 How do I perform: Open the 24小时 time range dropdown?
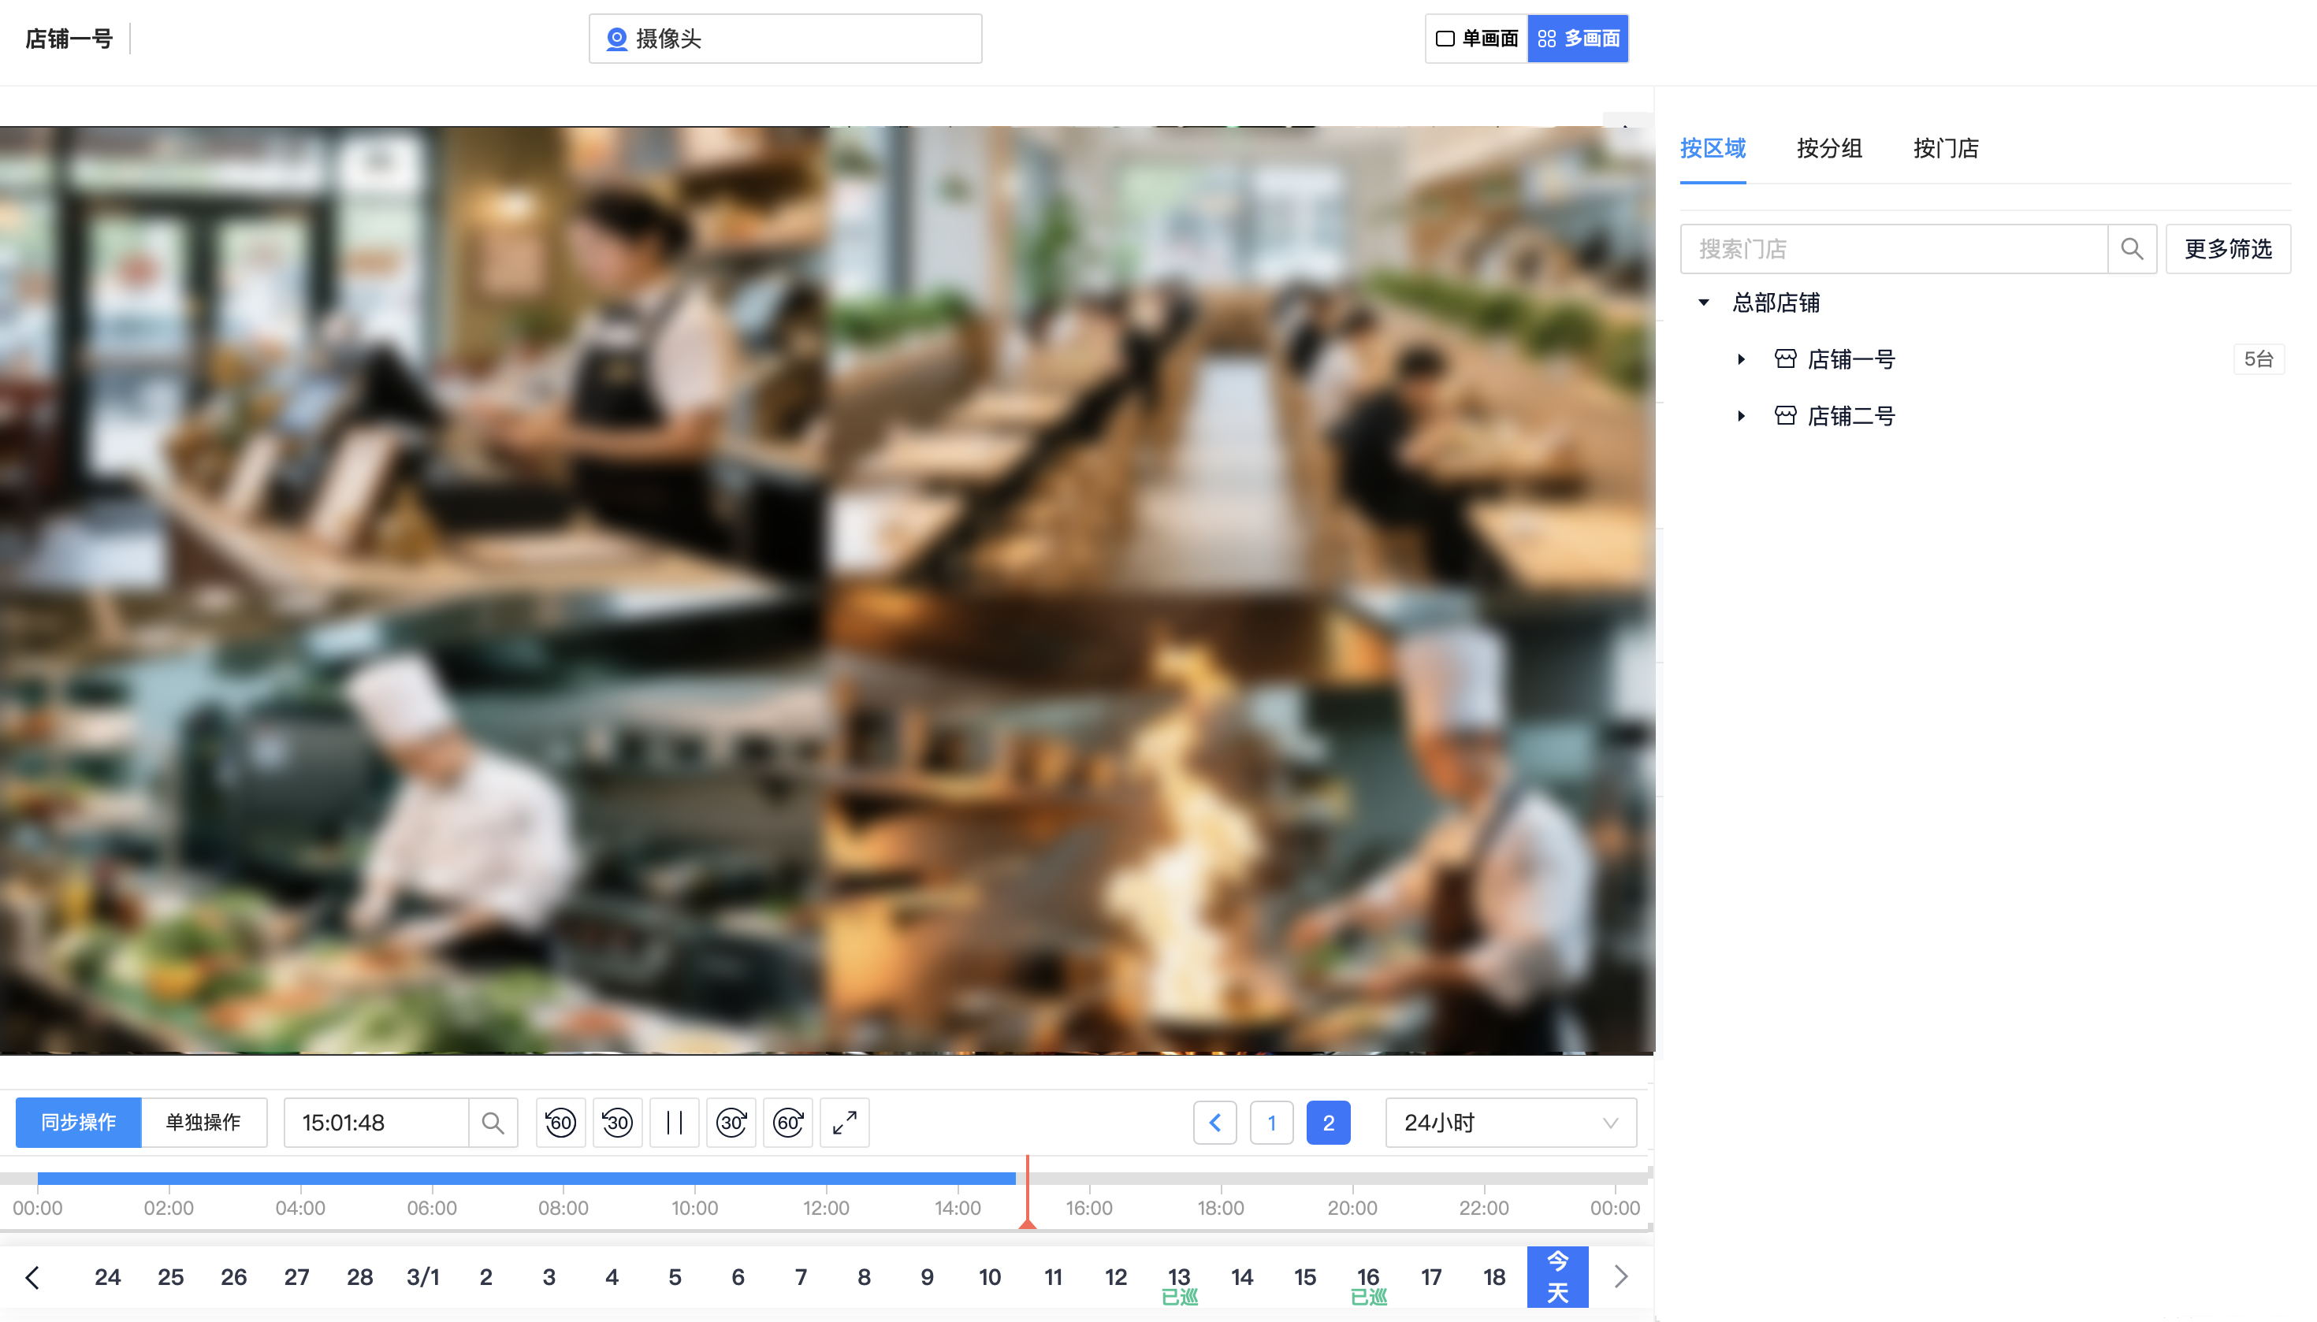click(x=1511, y=1122)
